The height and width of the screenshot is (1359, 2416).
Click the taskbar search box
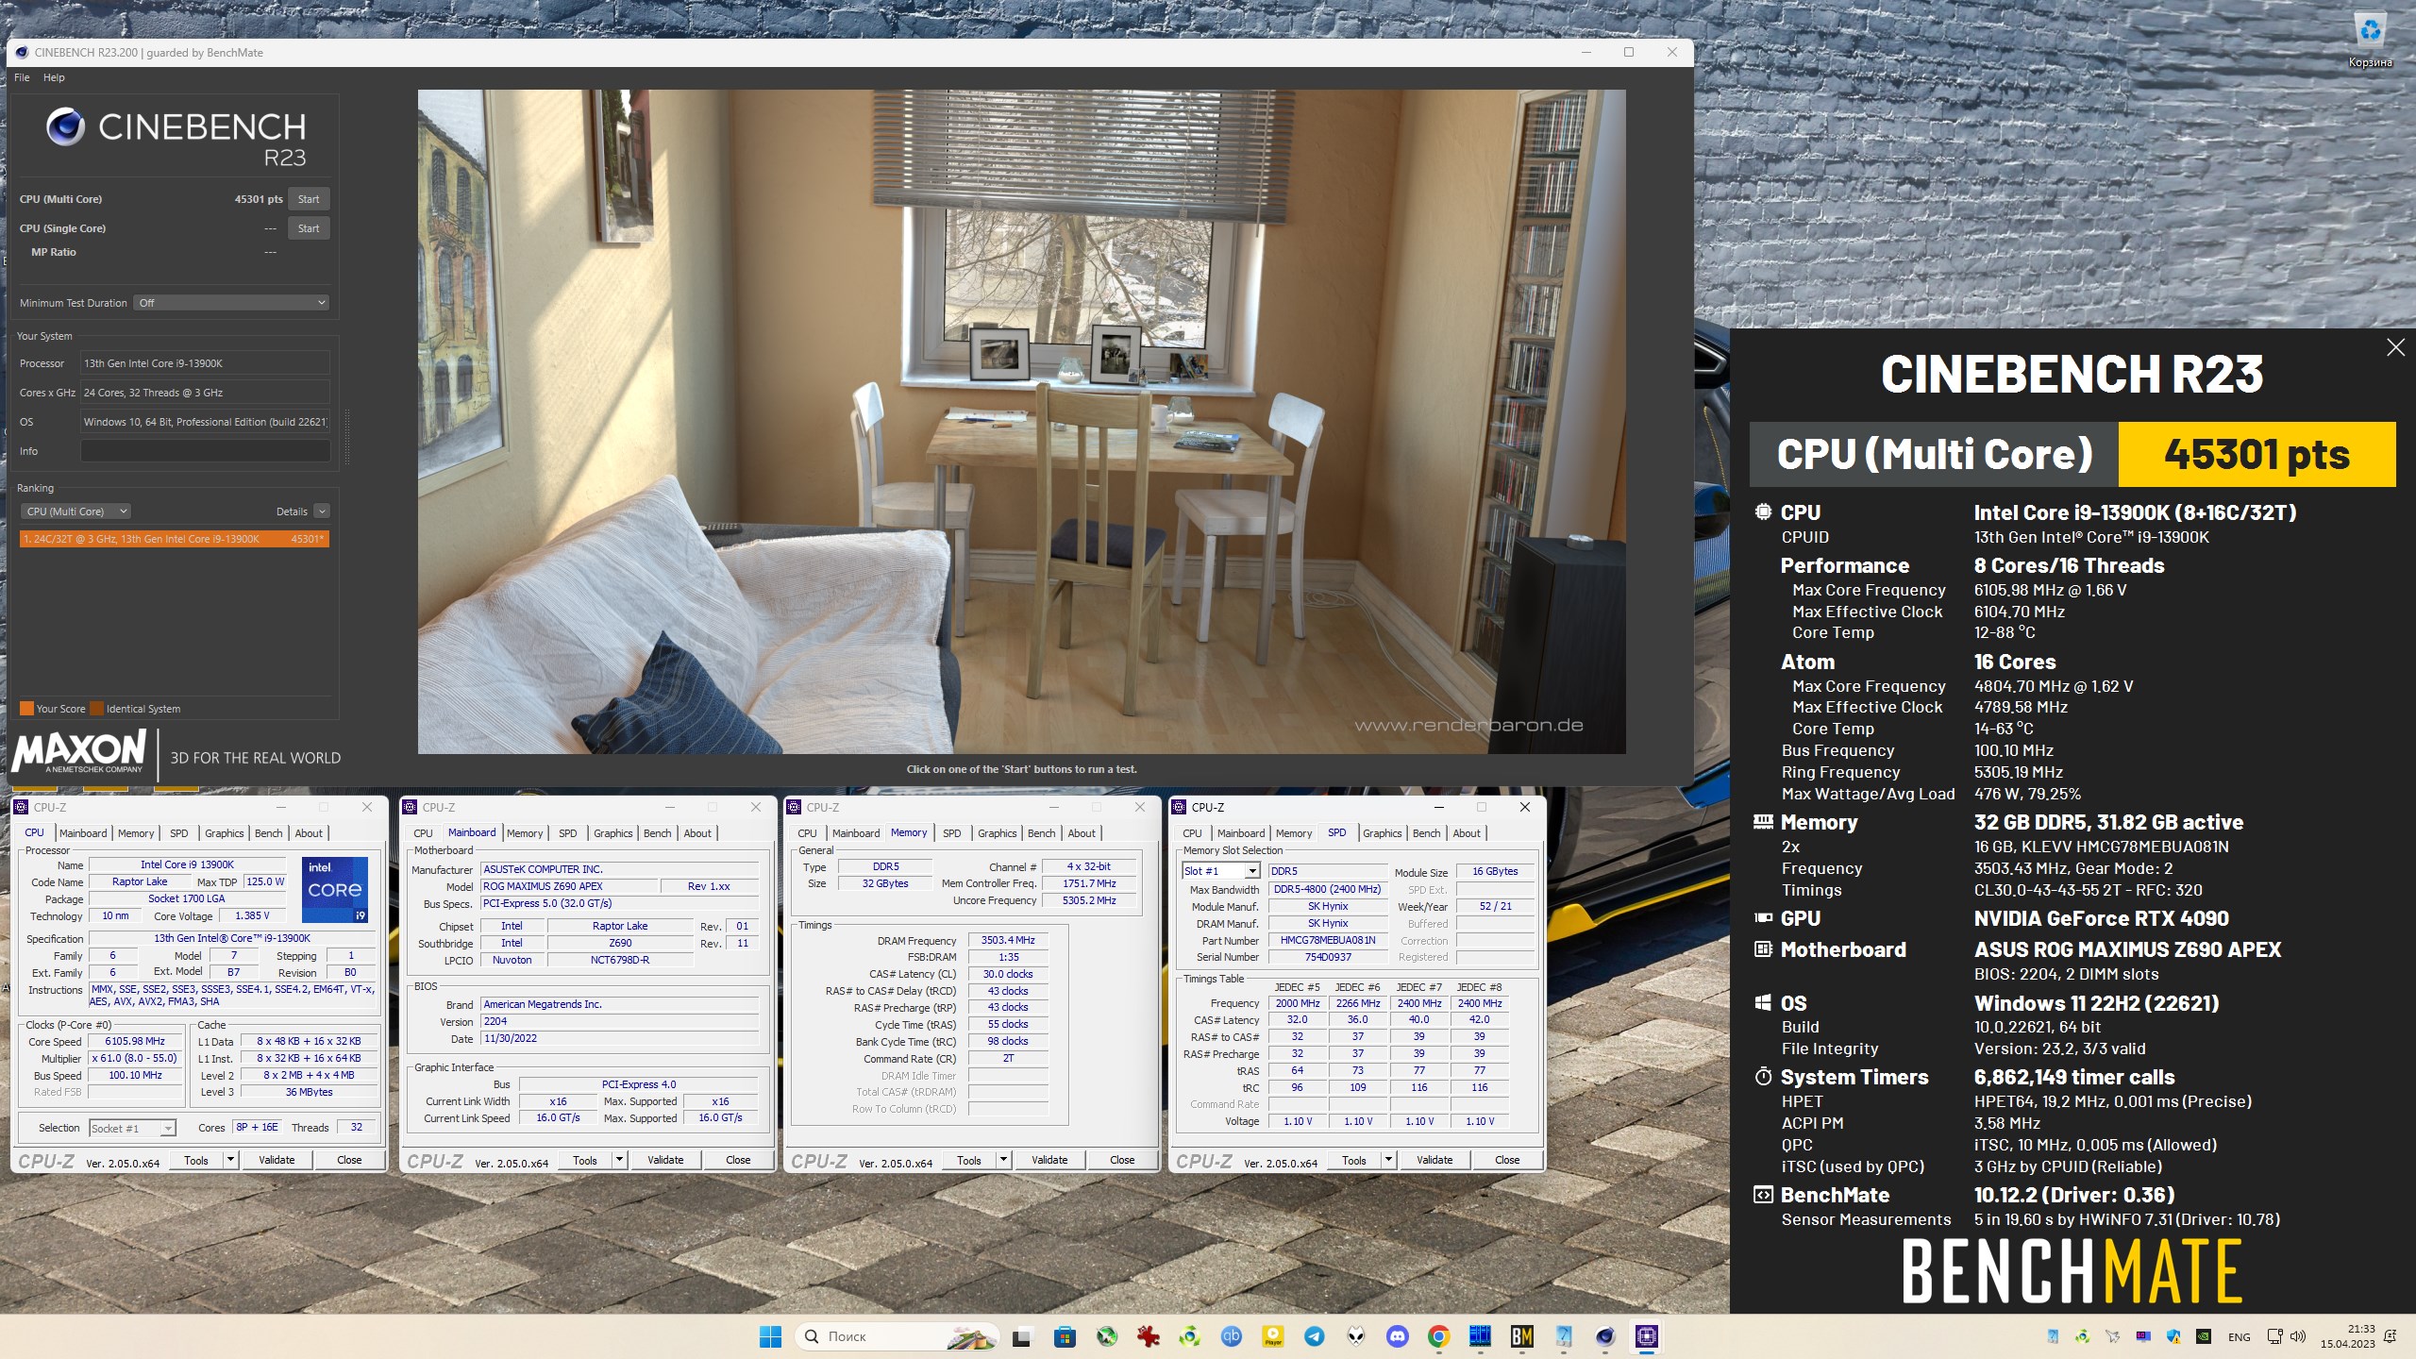point(897,1336)
